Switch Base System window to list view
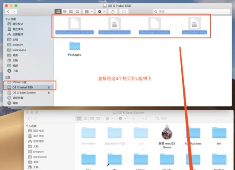235x170 pixels. [85, 119]
